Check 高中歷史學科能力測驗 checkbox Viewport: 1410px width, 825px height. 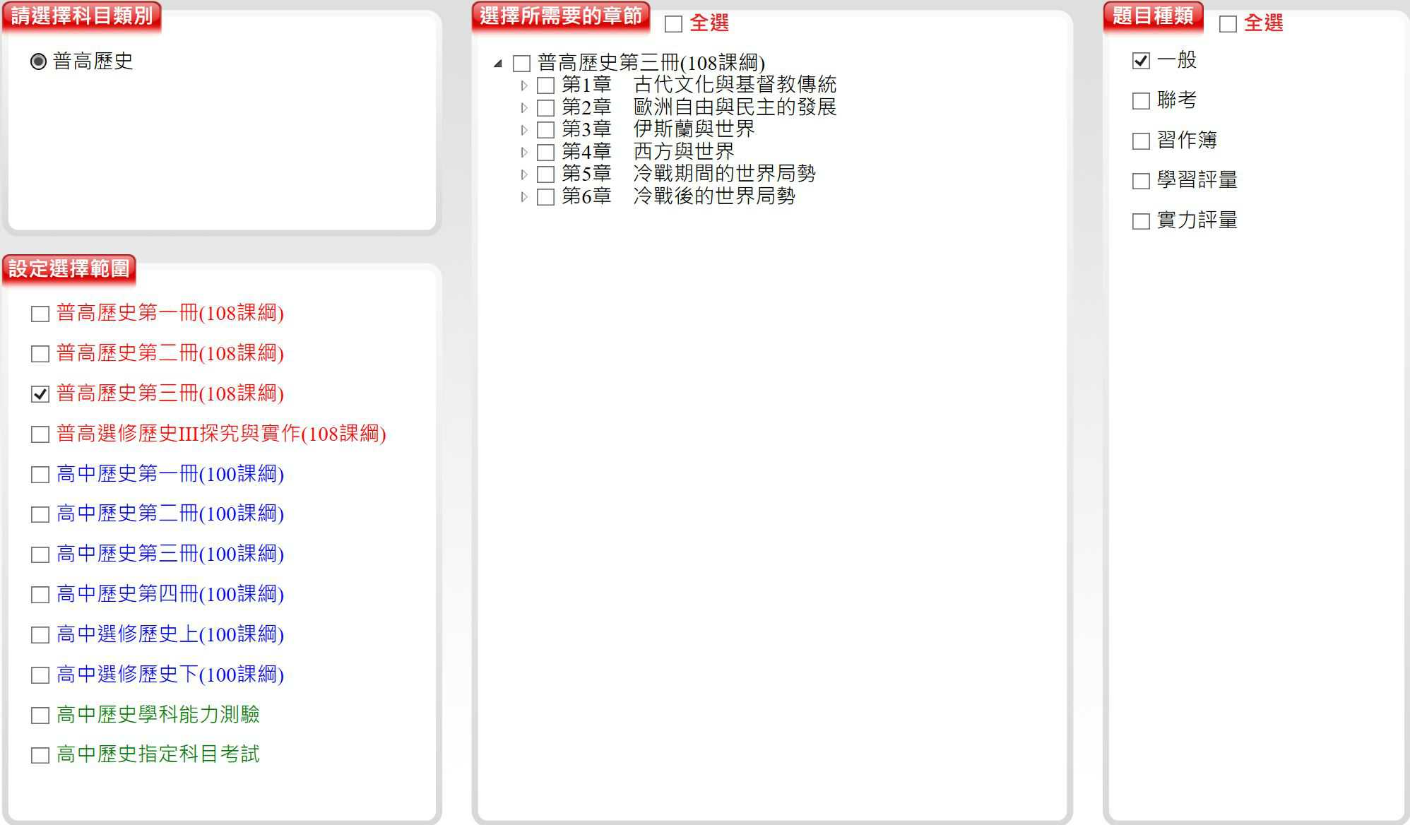[x=40, y=716]
